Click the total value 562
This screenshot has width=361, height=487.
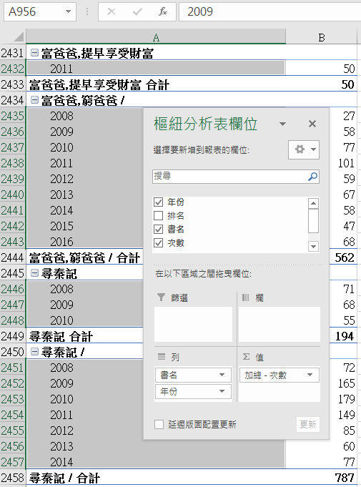point(345,257)
